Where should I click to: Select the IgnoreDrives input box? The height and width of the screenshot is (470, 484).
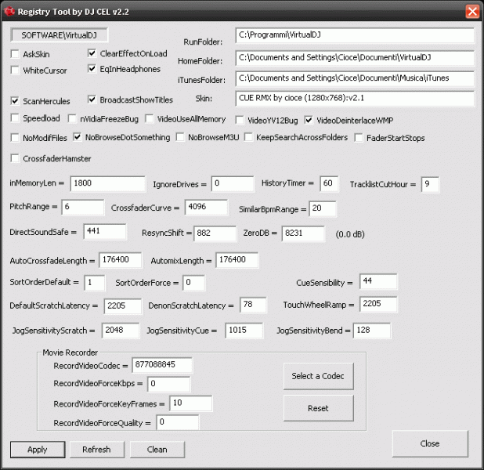click(x=233, y=184)
